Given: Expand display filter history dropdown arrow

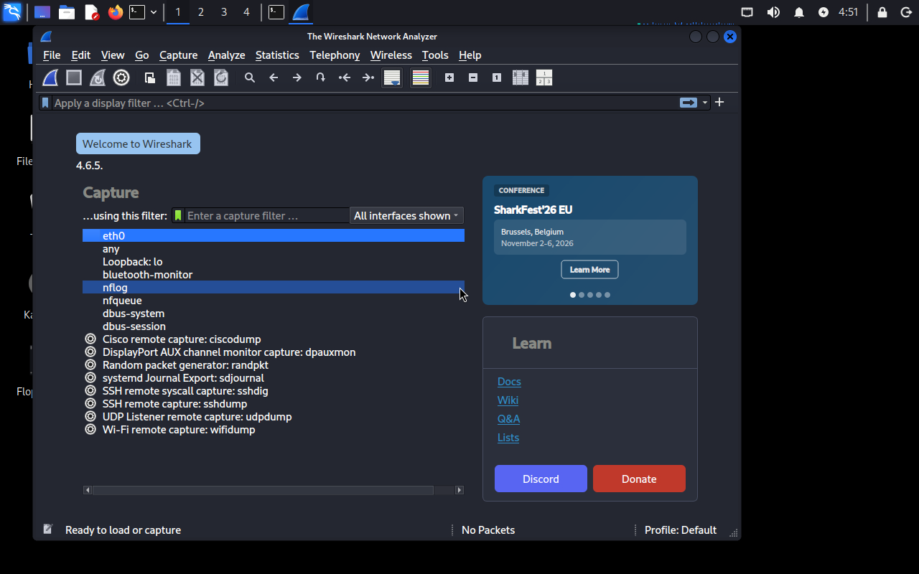Looking at the screenshot, I should 705,103.
